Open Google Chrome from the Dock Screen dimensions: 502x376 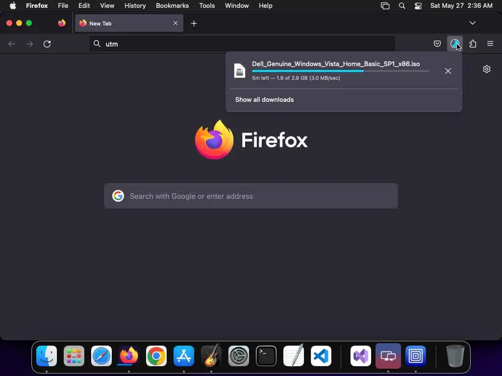(156, 356)
